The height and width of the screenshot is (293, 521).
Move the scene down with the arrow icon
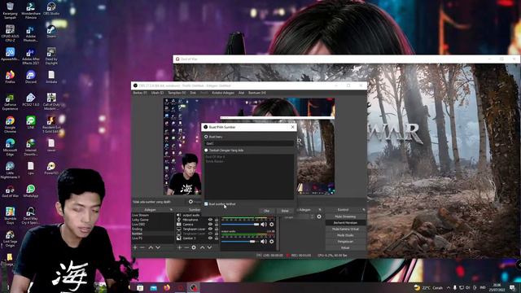pos(158,247)
